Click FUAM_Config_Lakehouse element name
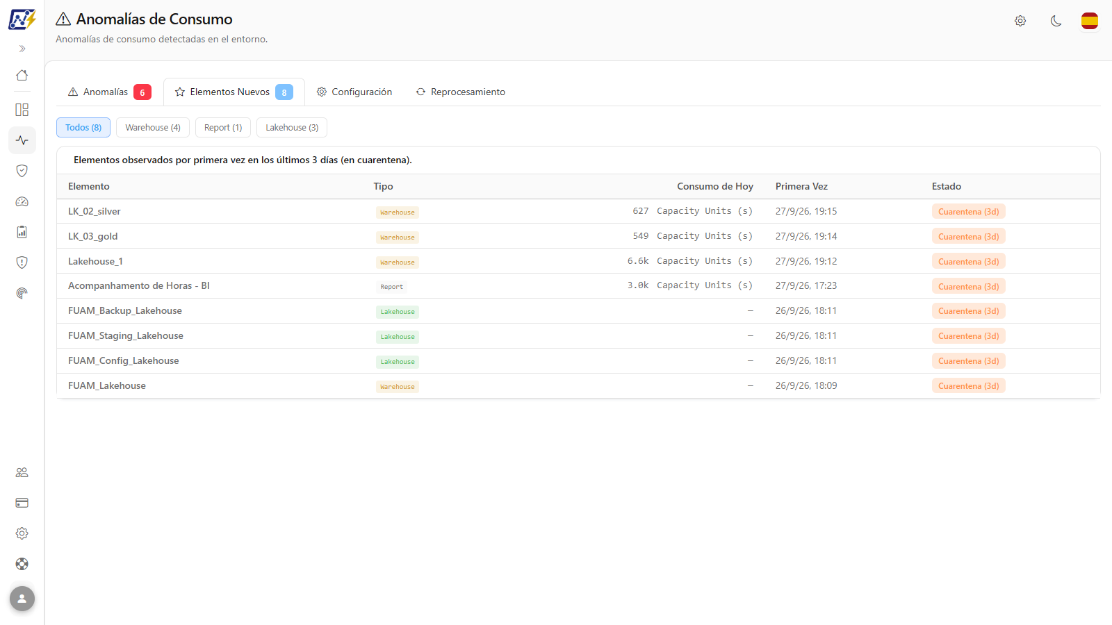The width and height of the screenshot is (1112, 625). (124, 360)
